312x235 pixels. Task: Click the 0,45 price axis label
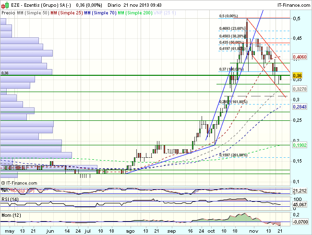[297, 38]
